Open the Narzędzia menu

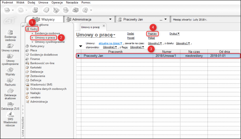pyautogui.click(x=72, y=2)
